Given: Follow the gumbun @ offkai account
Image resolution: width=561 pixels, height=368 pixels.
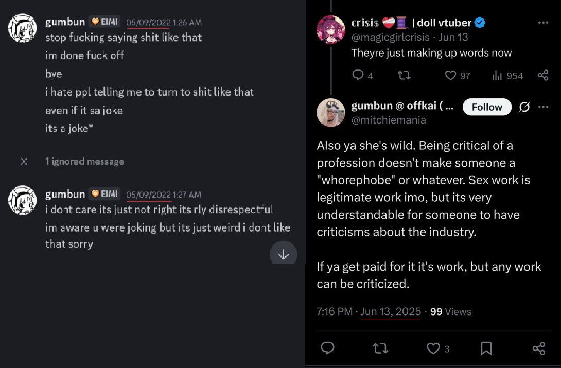Looking at the screenshot, I should [487, 107].
